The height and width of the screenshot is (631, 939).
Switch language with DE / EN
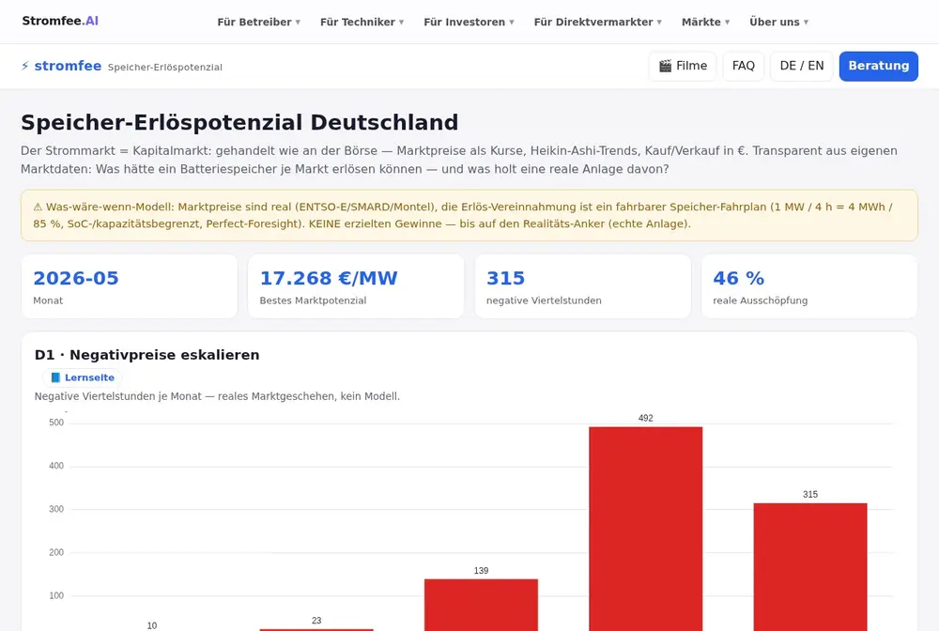tap(801, 66)
